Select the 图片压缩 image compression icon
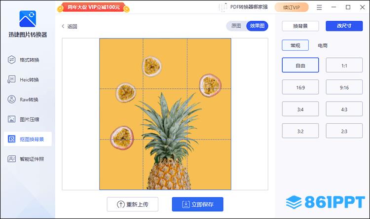 point(11,119)
